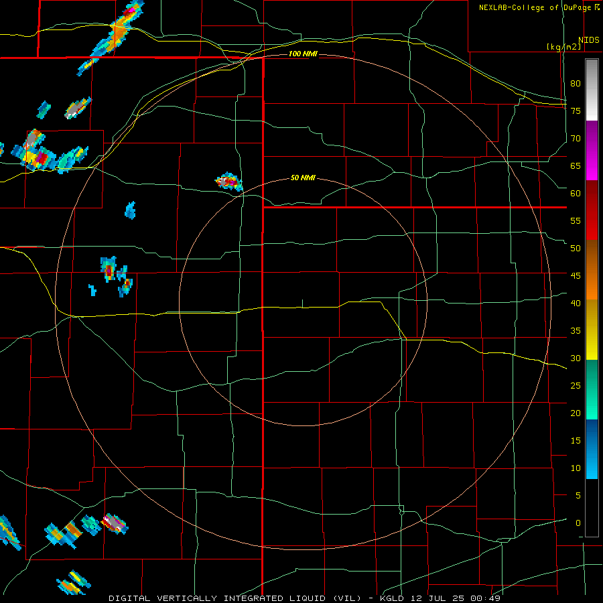Click the 40 value on the legend

coord(576,304)
